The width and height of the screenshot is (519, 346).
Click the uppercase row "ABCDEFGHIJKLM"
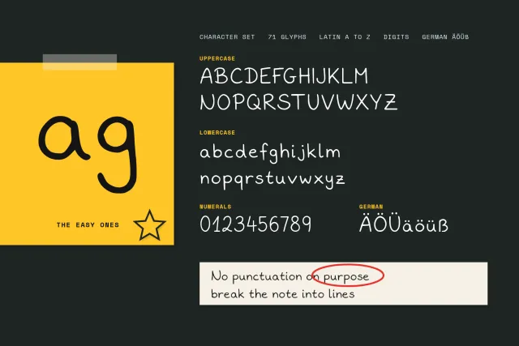284,75
